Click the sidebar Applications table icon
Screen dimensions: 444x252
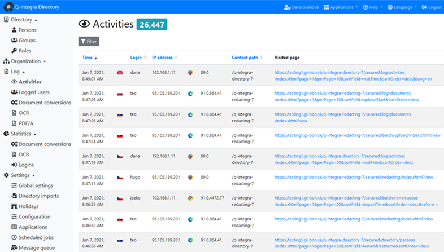click(x=14, y=227)
